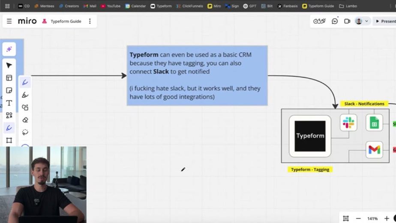Choose the Highlighter drawing option
Viewport: 396px width, 223px height.
pos(25,95)
